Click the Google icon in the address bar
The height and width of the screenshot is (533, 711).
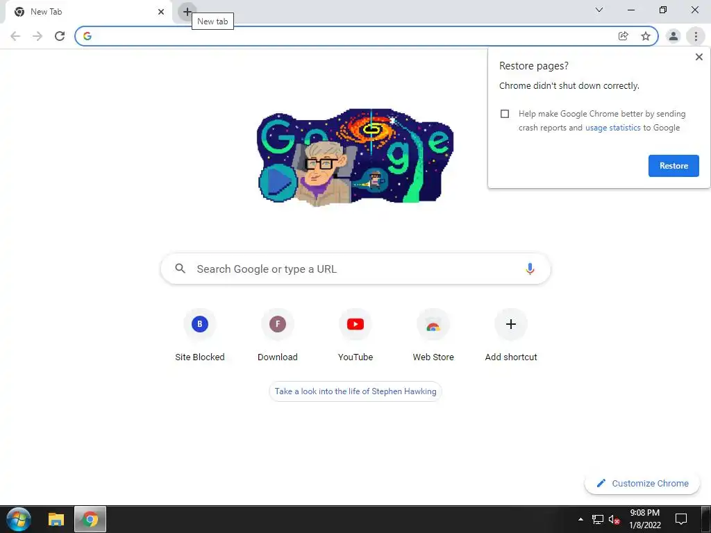[x=87, y=36]
